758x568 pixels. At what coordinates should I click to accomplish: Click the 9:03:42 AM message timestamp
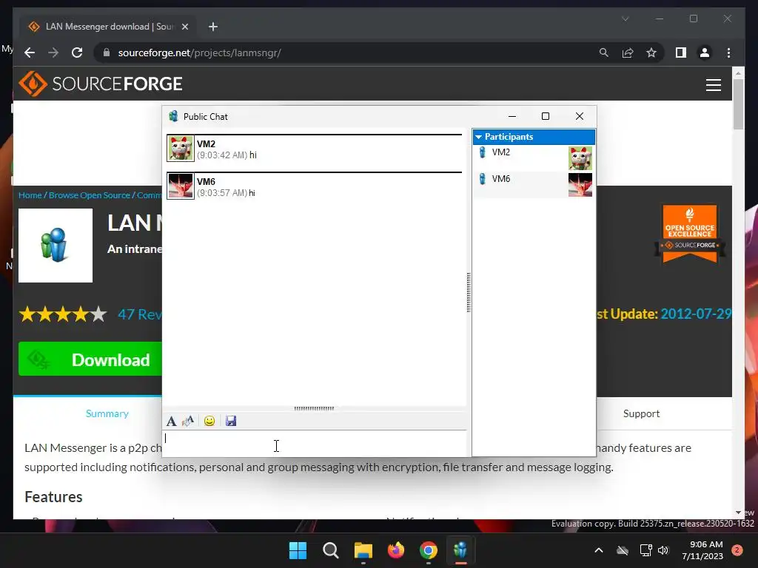point(222,155)
